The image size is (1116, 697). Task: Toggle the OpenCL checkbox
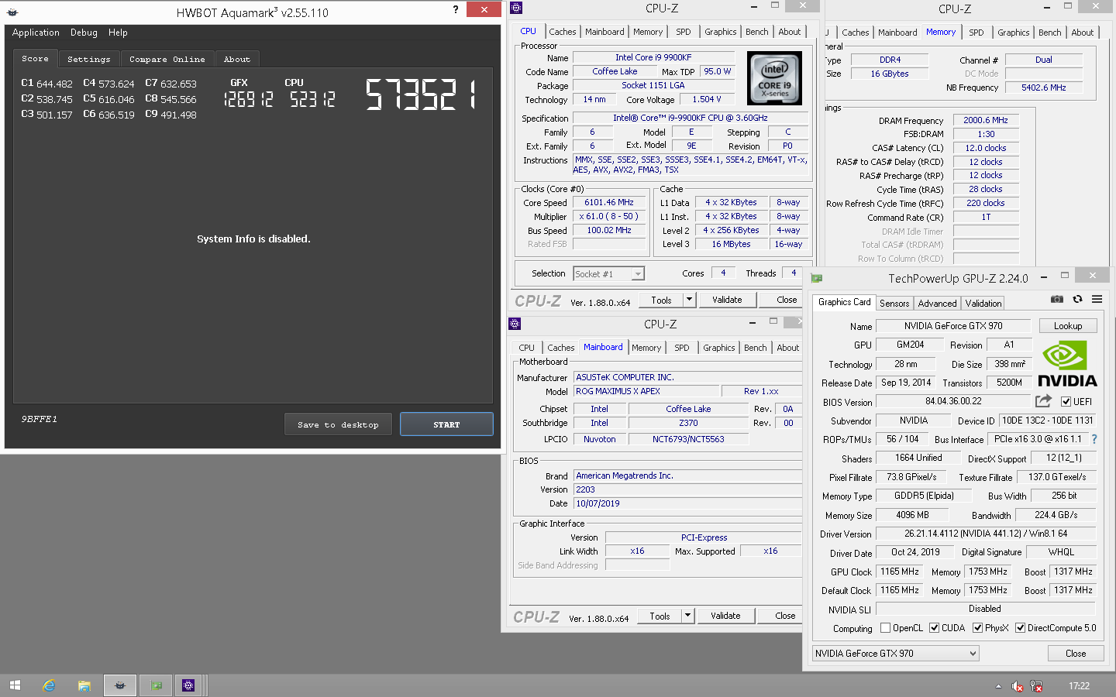tap(885, 628)
